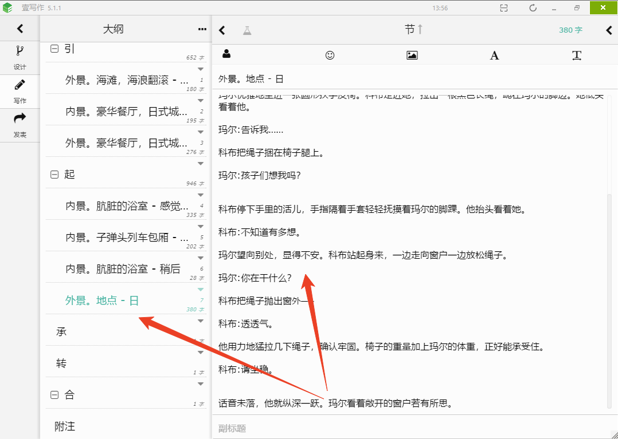Click the 副标题 subtitle input field
This screenshot has height=439, width=618.
tap(415, 428)
